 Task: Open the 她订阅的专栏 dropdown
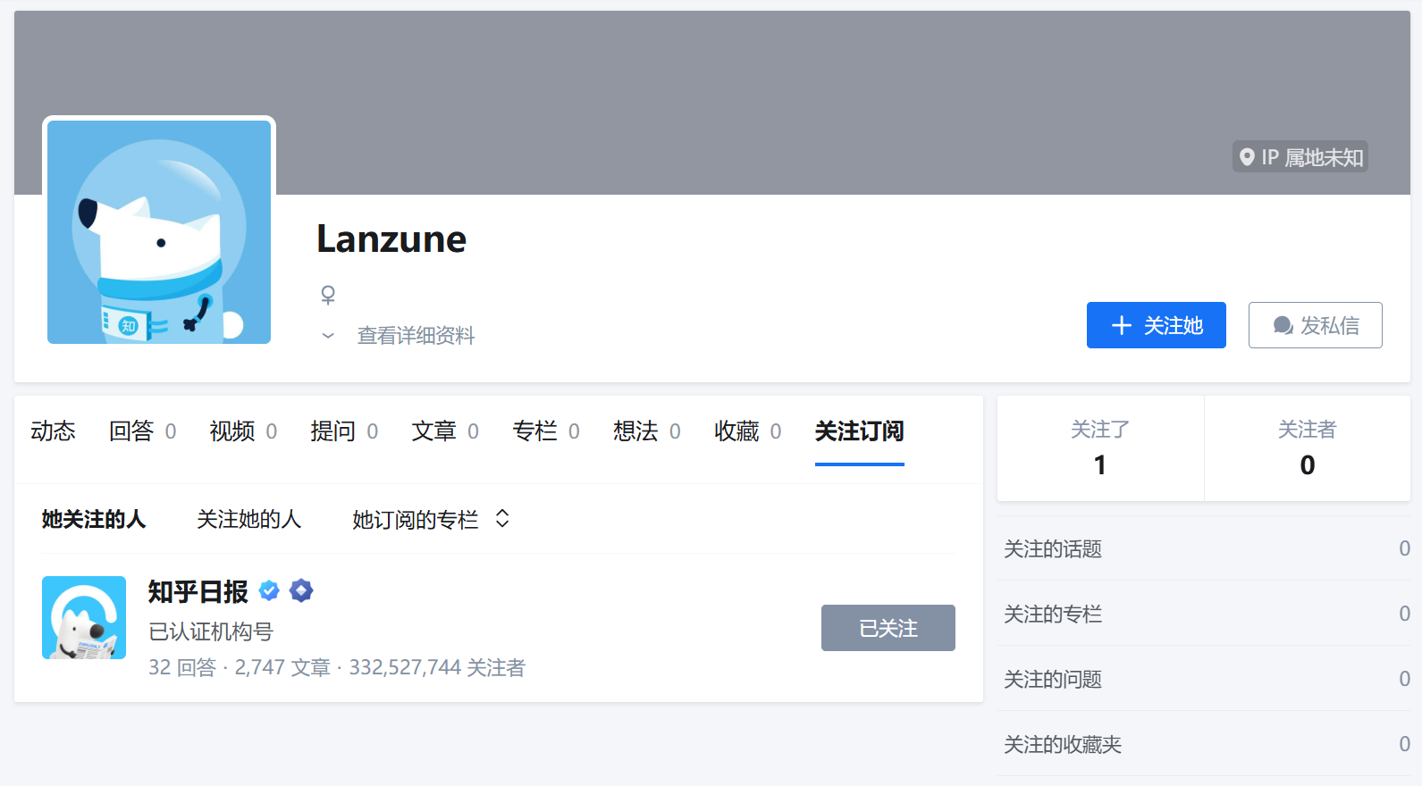click(430, 520)
